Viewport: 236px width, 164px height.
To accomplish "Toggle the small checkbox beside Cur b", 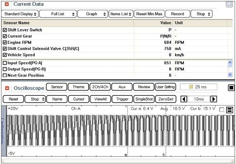I will pos(222,110).
